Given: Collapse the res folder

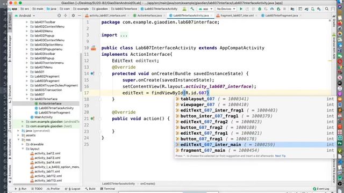Looking at the screenshot, I should coord(18,139).
